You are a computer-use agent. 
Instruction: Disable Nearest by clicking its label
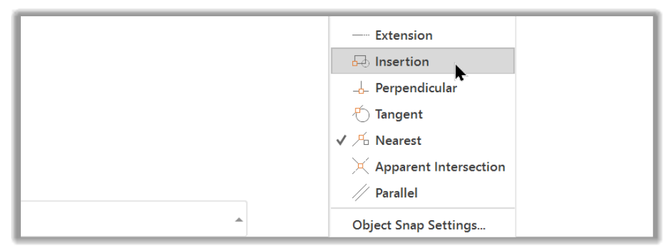coord(398,140)
